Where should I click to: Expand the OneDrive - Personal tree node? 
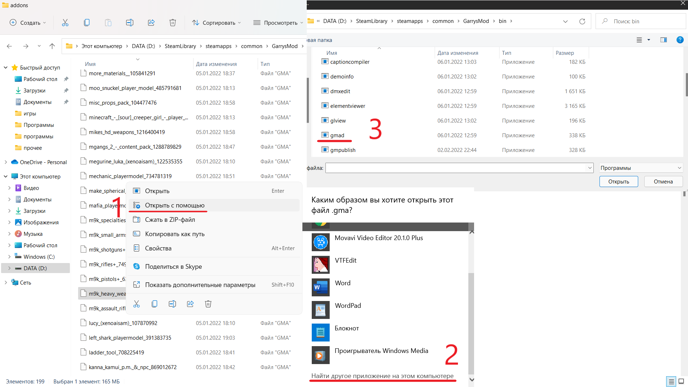tap(6, 162)
